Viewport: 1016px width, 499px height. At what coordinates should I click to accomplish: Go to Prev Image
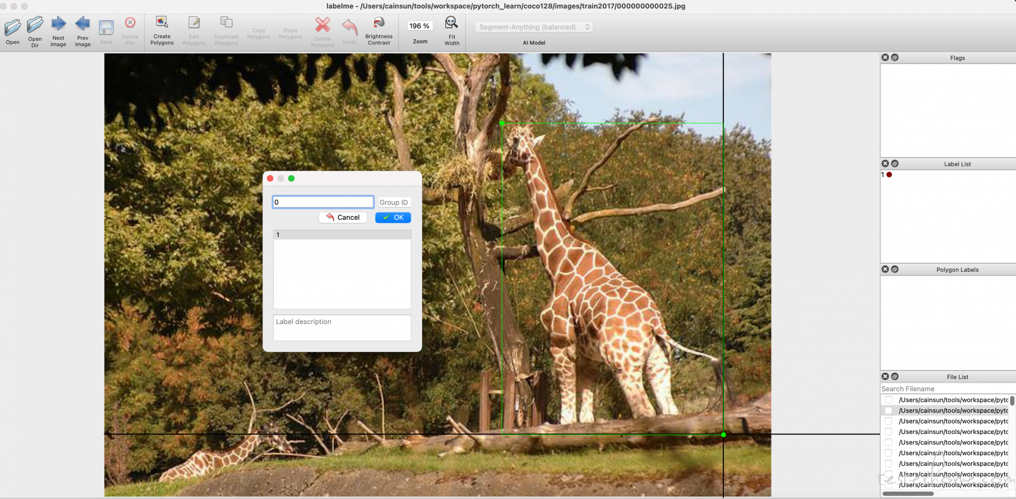click(x=83, y=24)
